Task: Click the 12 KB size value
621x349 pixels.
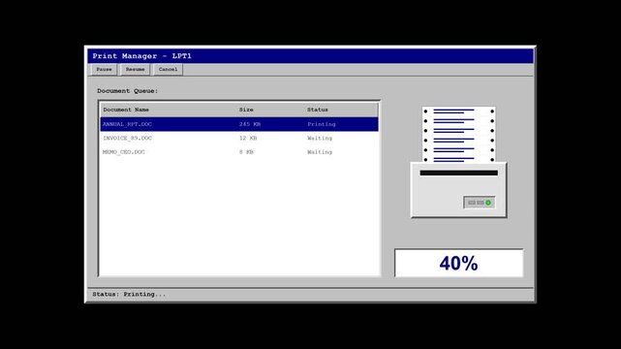Action: [x=248, y=139]
